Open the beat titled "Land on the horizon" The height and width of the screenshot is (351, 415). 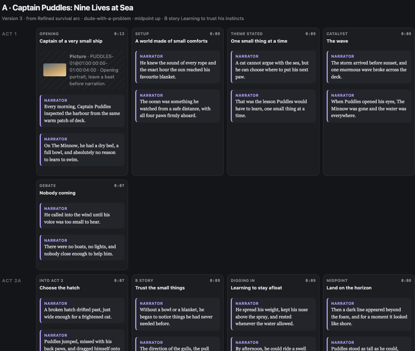coord(349,288)
